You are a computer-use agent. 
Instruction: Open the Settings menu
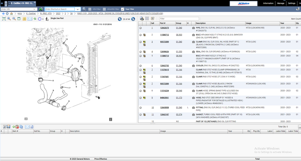(x=292, y=3)
